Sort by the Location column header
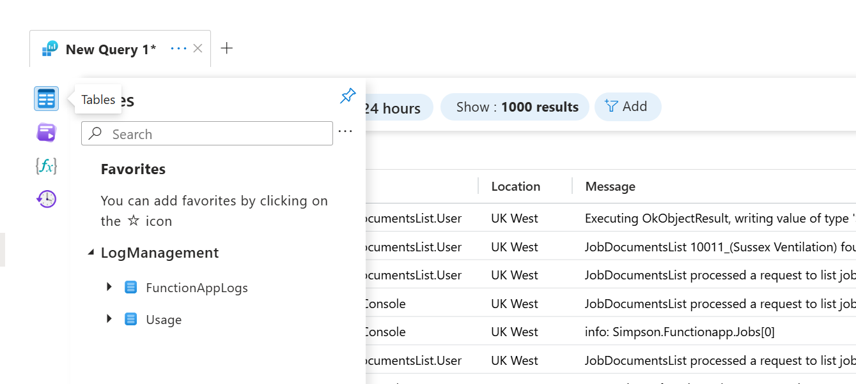The height and width of the screenshot is (384, 856). (x=515, y=186)
